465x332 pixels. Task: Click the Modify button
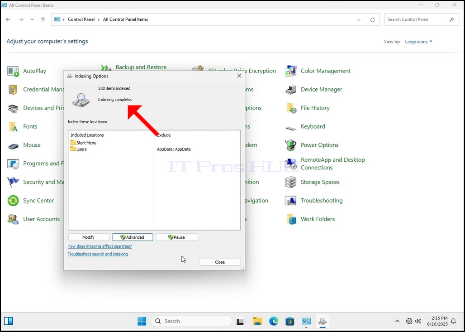pyautogui.click(x=88, y=237)
